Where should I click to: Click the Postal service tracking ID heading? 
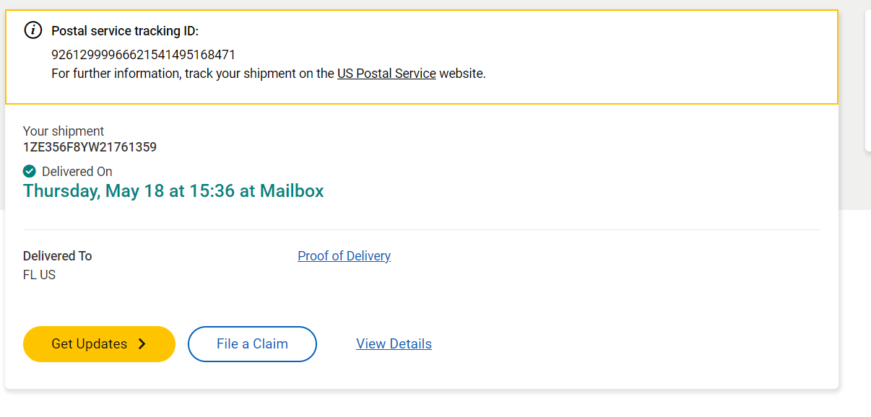click(124, 31)
